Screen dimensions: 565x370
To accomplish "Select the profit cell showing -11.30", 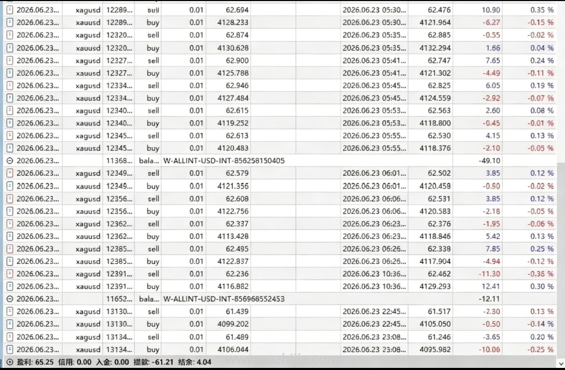I will tap(489, 274).
